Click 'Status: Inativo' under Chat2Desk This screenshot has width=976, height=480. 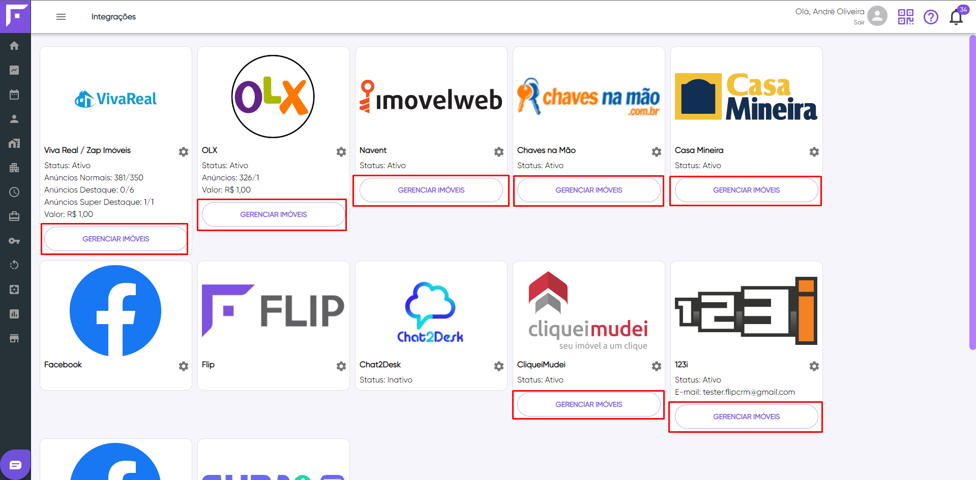click(x=386, y=380)
